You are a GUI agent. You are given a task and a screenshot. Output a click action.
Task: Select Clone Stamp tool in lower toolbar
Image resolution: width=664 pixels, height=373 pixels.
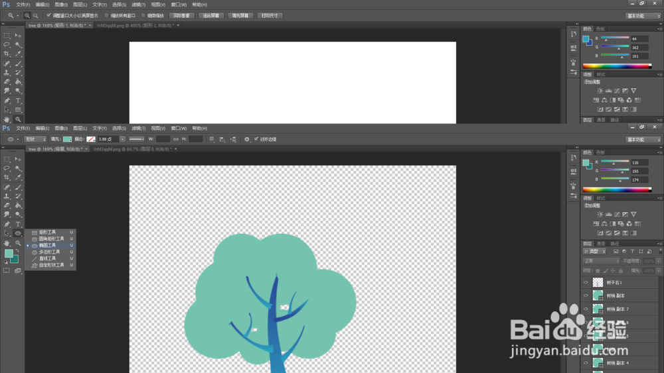(x=7, y=196)
